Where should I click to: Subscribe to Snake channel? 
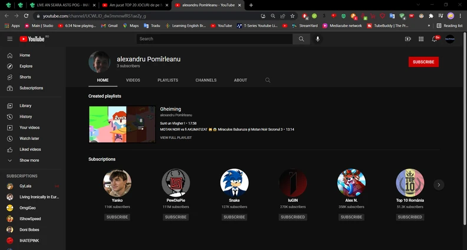pos(235,217)
